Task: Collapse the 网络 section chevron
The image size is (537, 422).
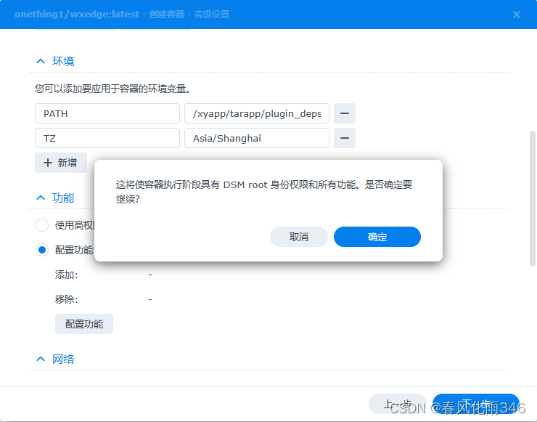Action: coord(41,359)
